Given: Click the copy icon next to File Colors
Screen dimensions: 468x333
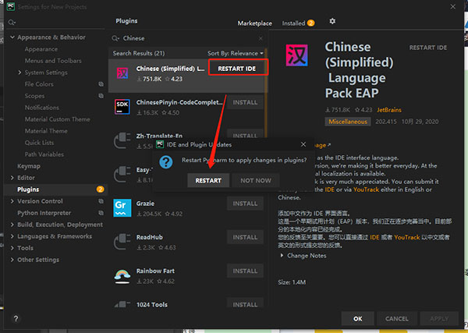Looking at the screenshot, I should pos(101,84).
